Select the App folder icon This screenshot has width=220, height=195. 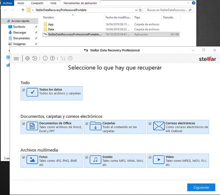coord(45,24)
